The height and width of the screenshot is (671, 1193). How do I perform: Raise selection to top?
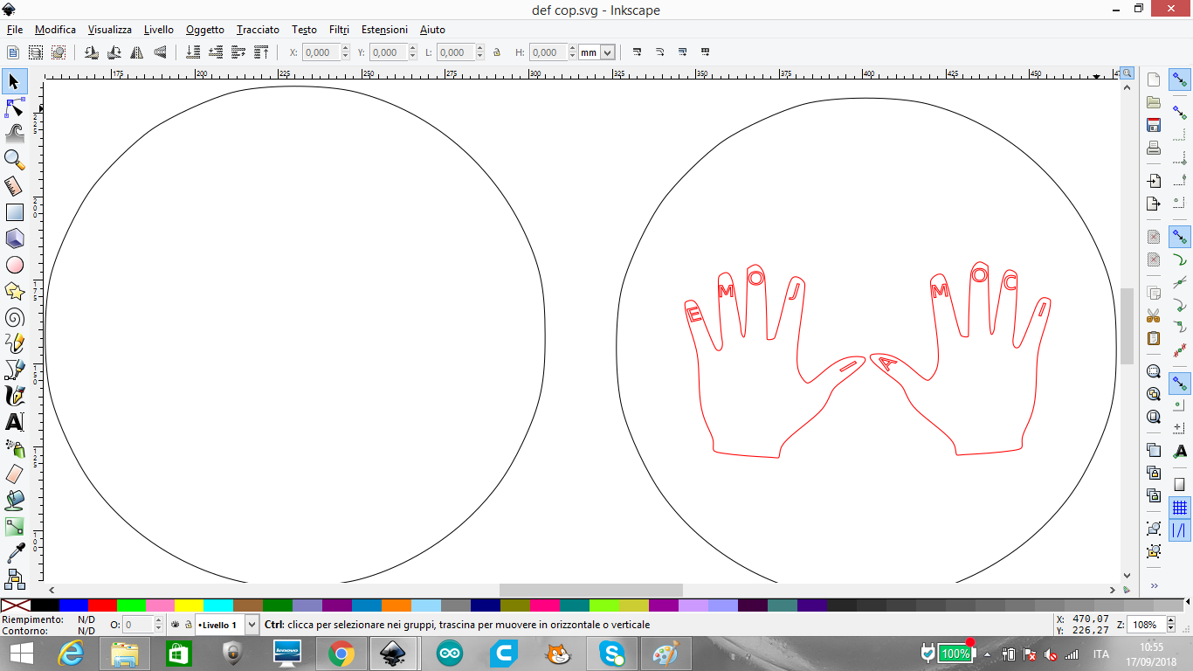(262, 52)
